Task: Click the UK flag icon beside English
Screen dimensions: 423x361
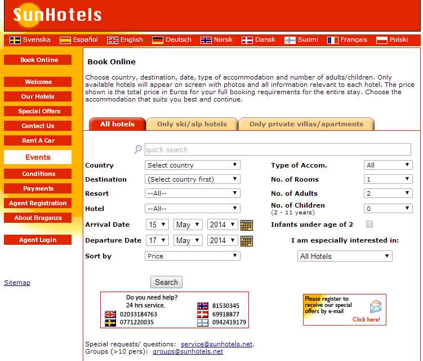Action: 113,40
